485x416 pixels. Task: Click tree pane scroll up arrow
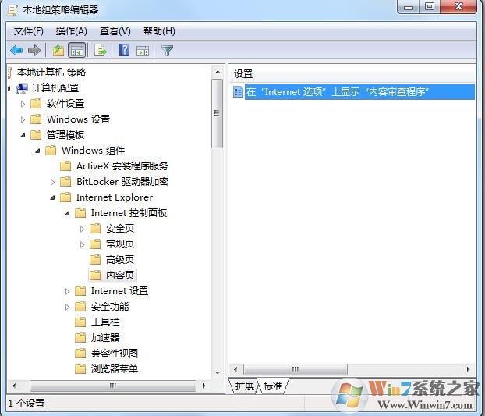pyautogui.click(x=218, y=72)
